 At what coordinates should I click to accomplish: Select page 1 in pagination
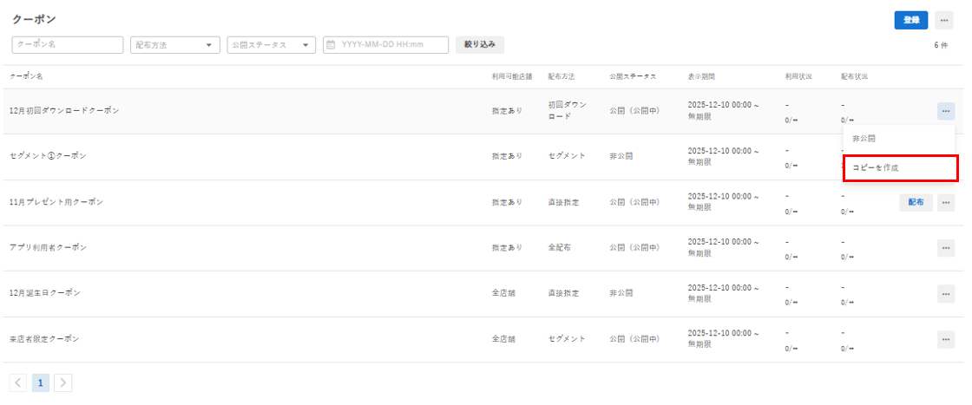[x=41, y=382]
